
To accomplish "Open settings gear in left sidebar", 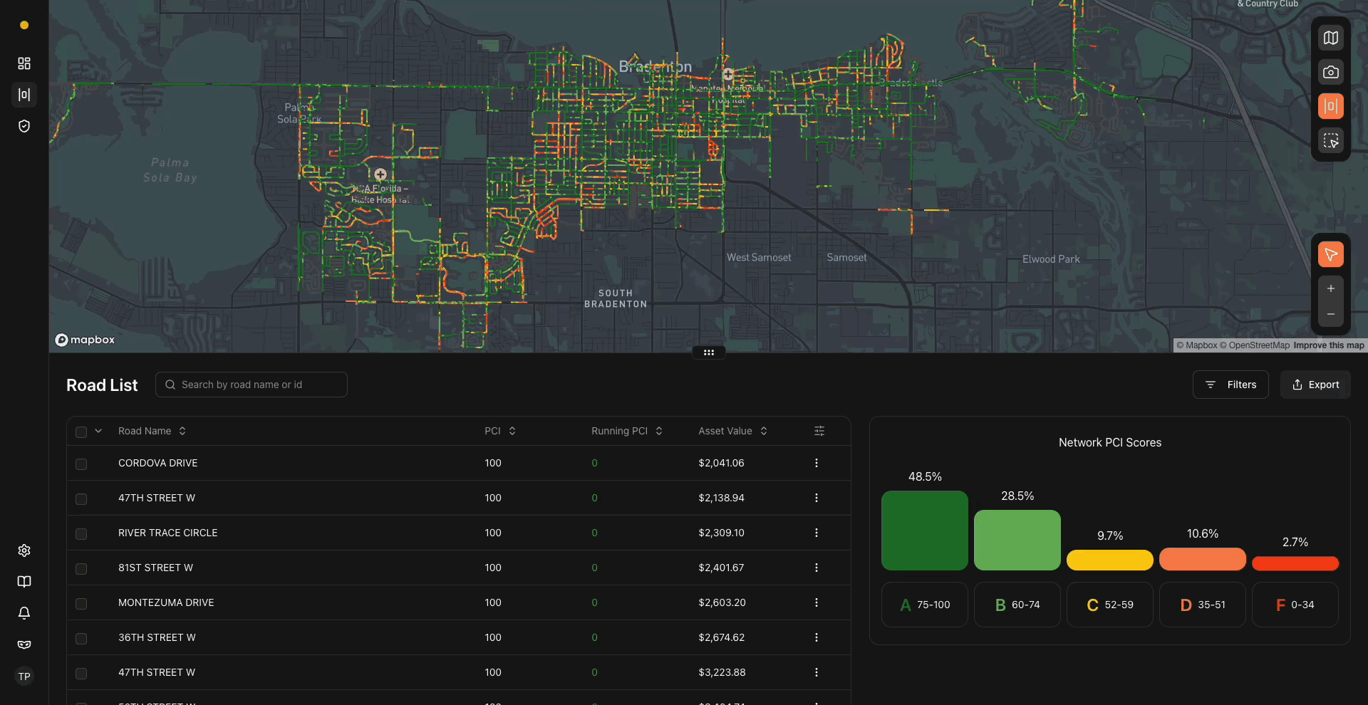I will click(24, 550).
